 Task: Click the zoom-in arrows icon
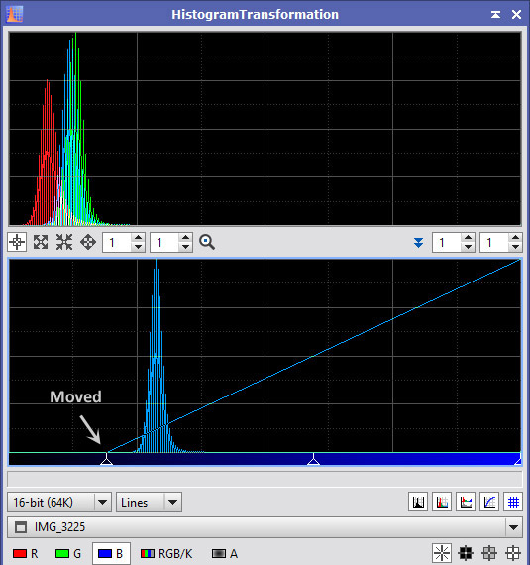click(41, 242)
